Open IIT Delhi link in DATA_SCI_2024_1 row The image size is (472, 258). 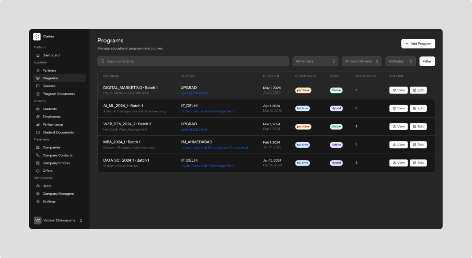[207, 166]
